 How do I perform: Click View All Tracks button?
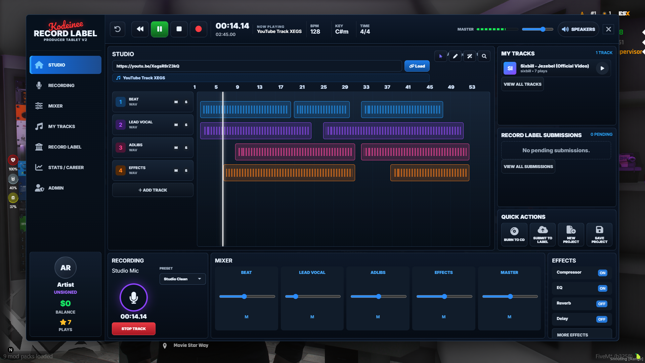522,84
